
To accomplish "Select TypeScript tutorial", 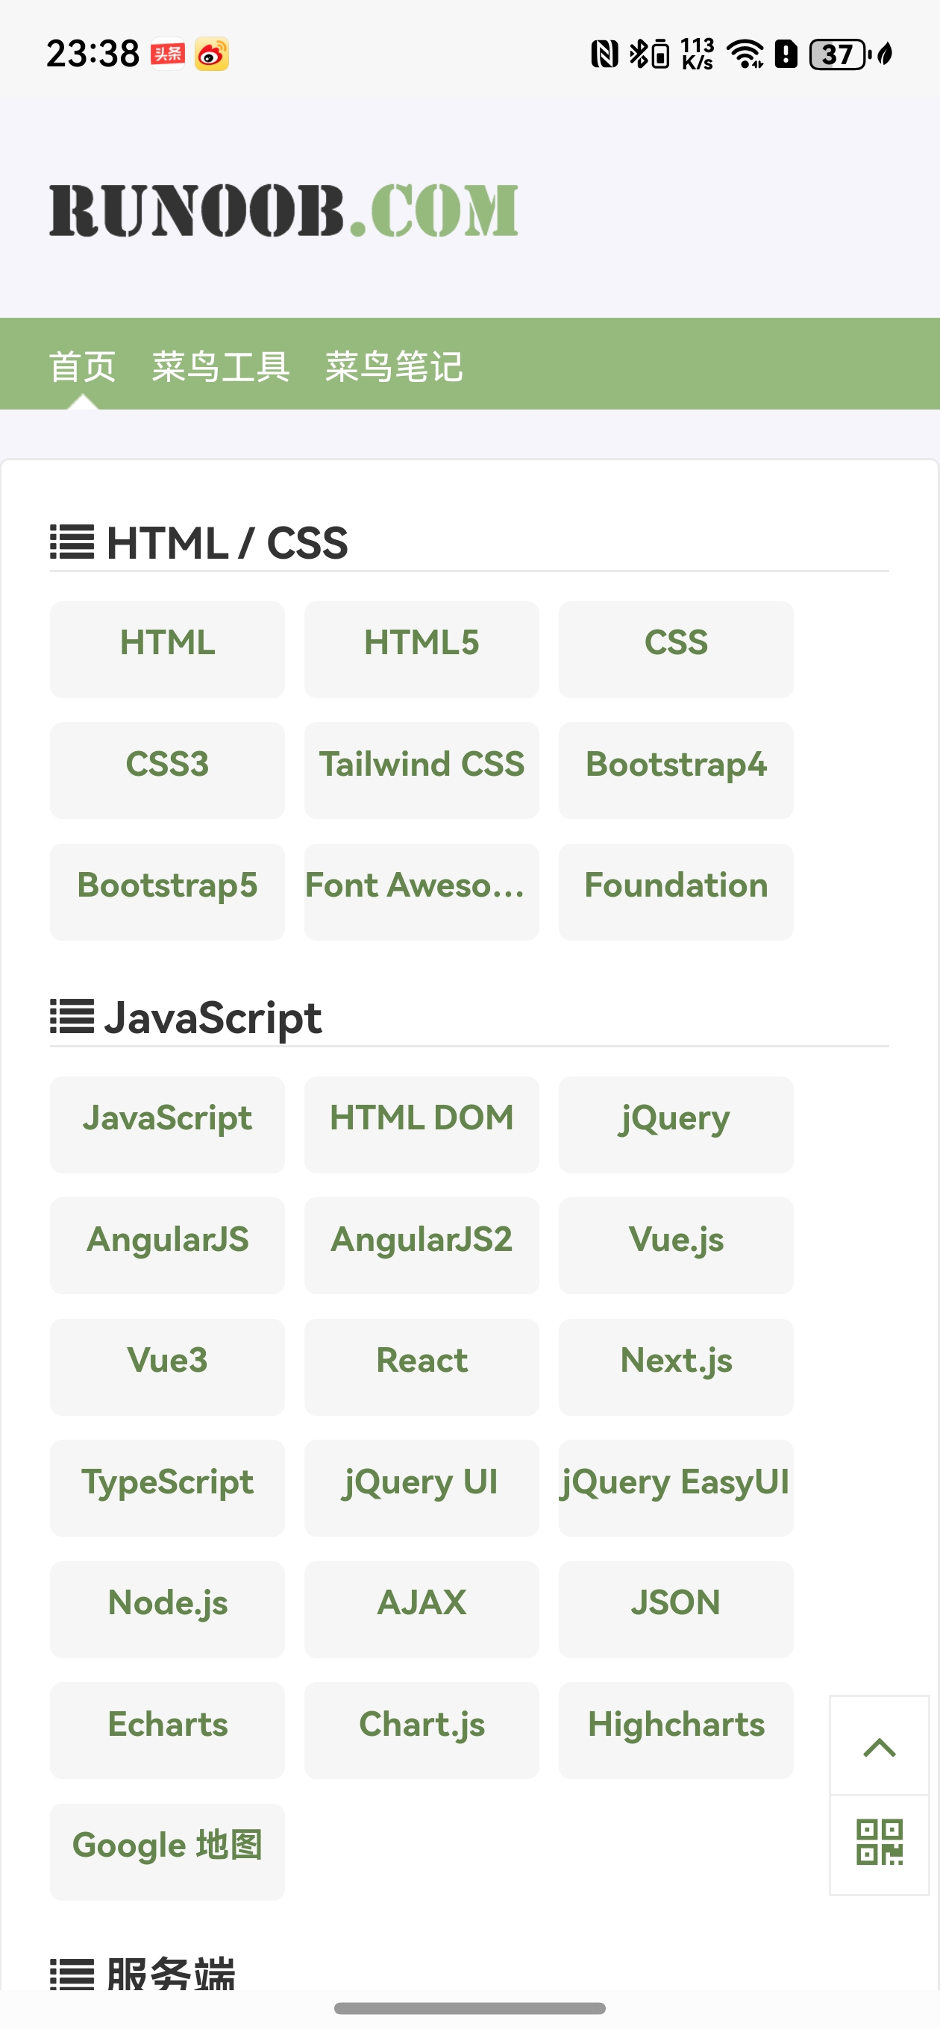I will pyautogui.click(x=167, y=1489).
